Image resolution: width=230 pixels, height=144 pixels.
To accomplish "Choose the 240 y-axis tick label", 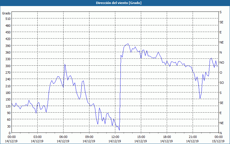I will (x=8, y=79).
